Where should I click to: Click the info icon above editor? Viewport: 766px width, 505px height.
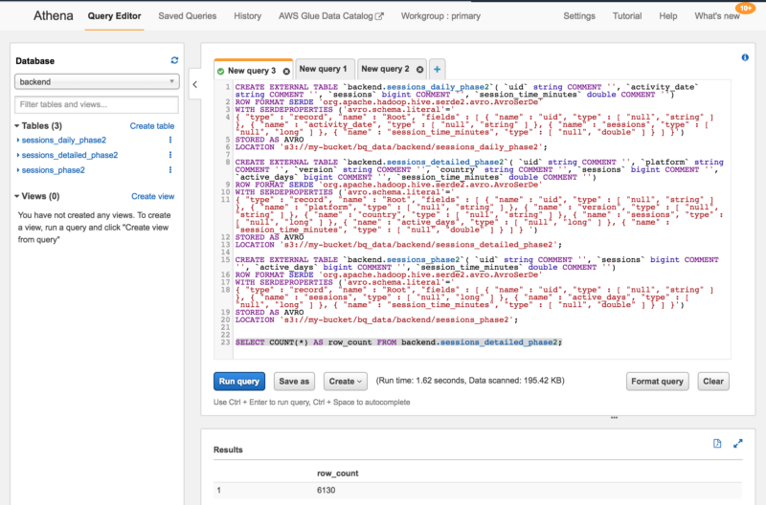tap(745, 57)
